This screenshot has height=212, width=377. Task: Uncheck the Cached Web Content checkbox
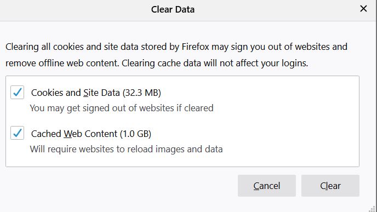point(17,133)
